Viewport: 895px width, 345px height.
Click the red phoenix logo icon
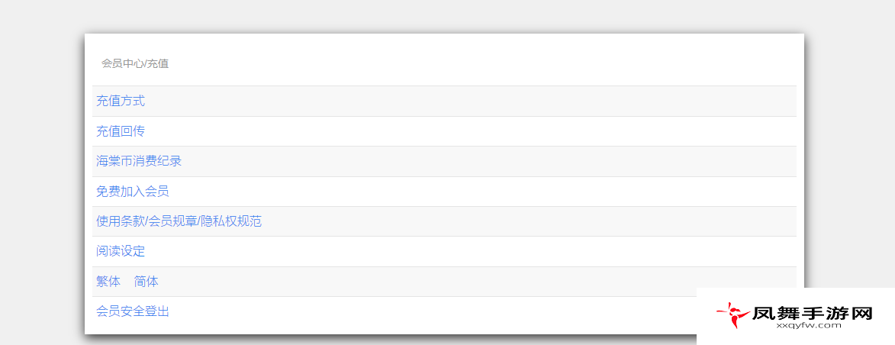733,316
